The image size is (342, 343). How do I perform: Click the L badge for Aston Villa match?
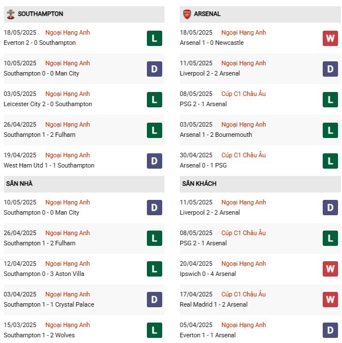tap(154, 269)
